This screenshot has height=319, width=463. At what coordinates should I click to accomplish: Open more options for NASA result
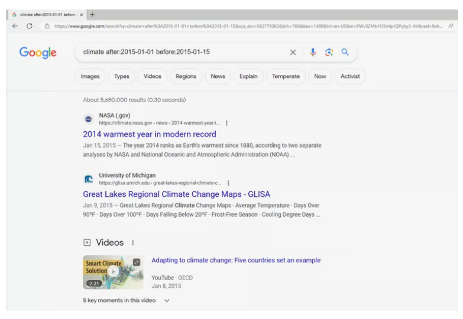[226, 123]
